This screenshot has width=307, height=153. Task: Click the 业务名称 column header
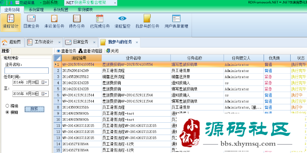[136, 58]
